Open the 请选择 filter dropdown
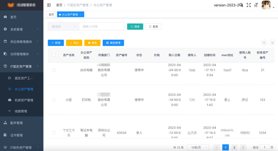This screenshot has width=278, height=151. (63, 26)
